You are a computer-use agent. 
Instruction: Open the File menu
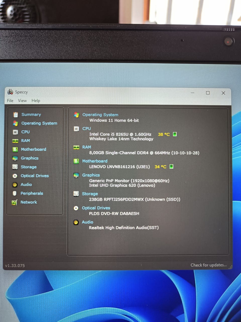pyautogui.click(x=10, y=101)
